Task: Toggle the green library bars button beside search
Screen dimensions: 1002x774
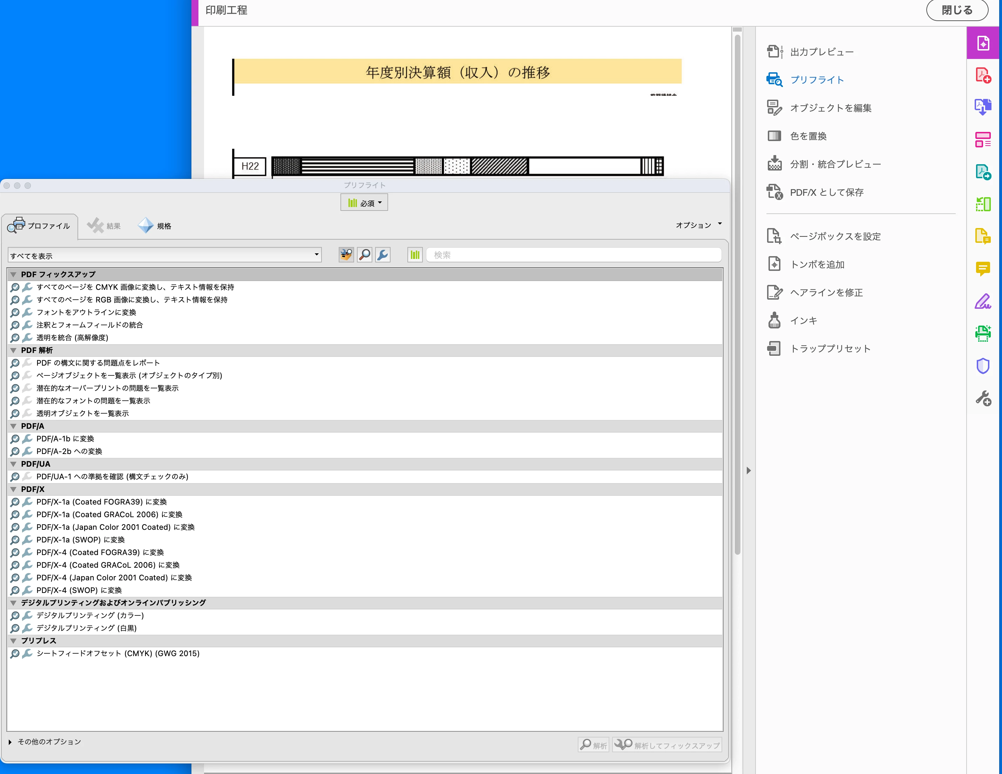Action: [415, 255]
